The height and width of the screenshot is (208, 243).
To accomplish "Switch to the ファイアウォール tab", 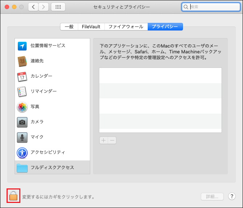I will (x=126, y=26).
